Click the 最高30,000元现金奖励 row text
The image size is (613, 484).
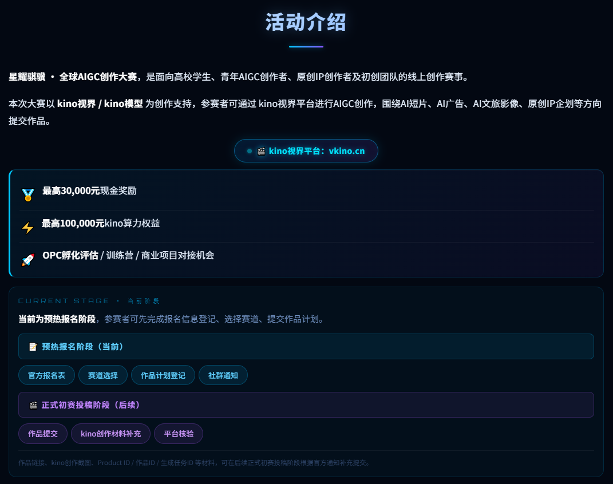89,191
